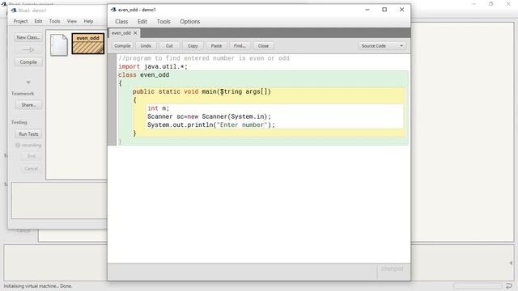This screenshot has width=518, height=291.
Task: Click New Class... in BlueJ window
Action: coord(28,37)
